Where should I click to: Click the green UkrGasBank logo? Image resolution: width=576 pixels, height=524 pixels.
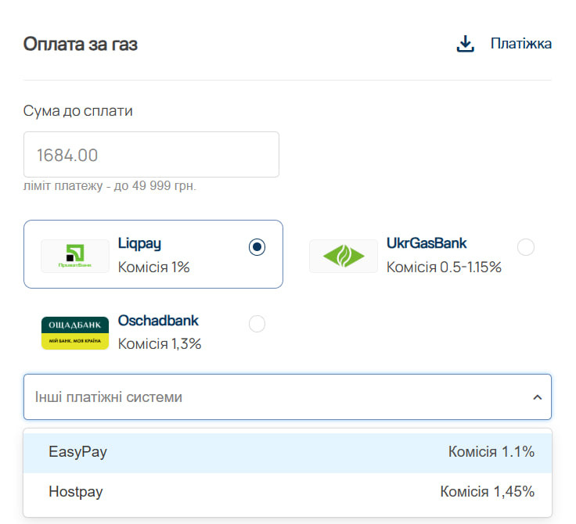pos(344,256)
